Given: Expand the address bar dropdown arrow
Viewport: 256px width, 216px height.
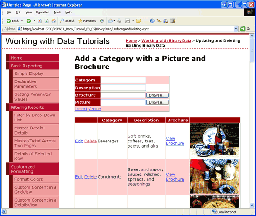Looking at the screenshot, I should coord(236,29).
